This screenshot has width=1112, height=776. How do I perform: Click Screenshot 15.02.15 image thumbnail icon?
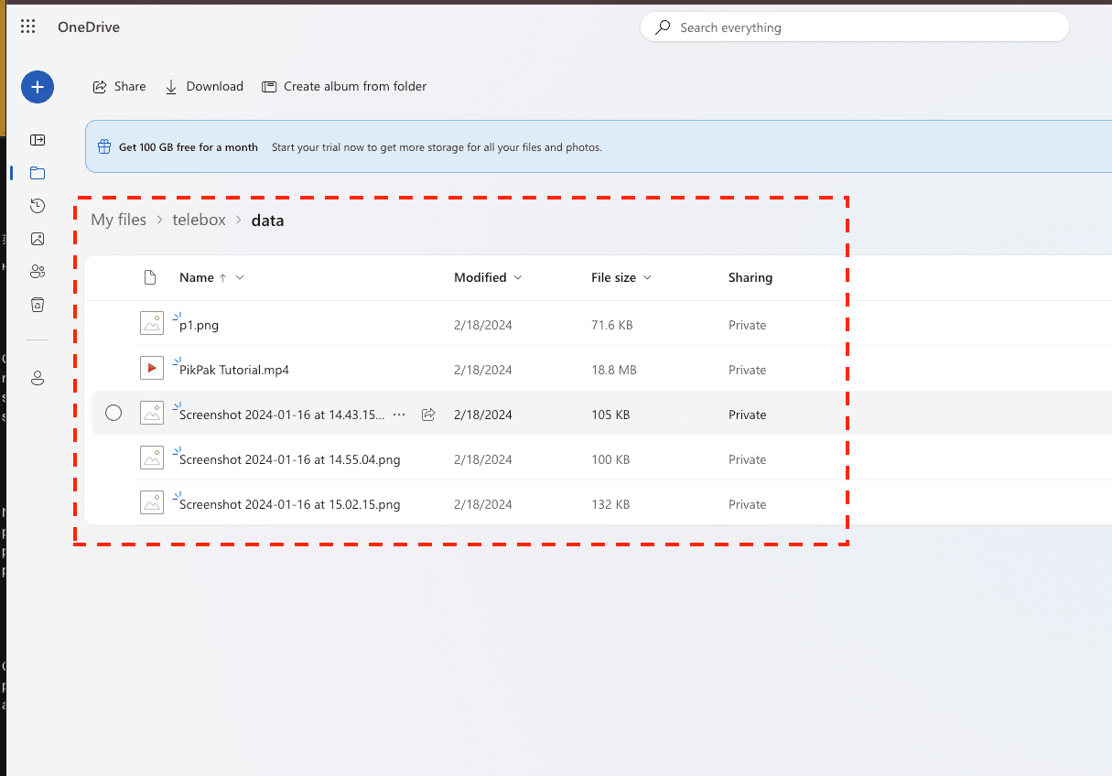152,503
